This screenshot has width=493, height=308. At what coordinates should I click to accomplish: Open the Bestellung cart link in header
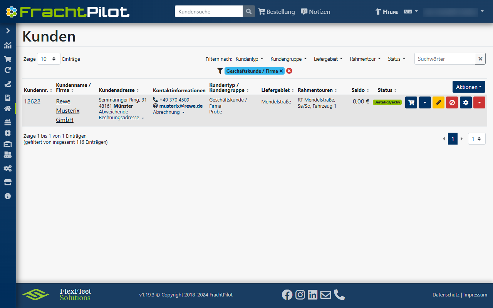[277, 12]
